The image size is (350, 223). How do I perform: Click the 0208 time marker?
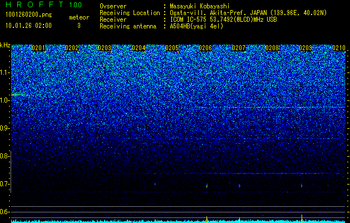pyautogui.click(x=272, y=48)
